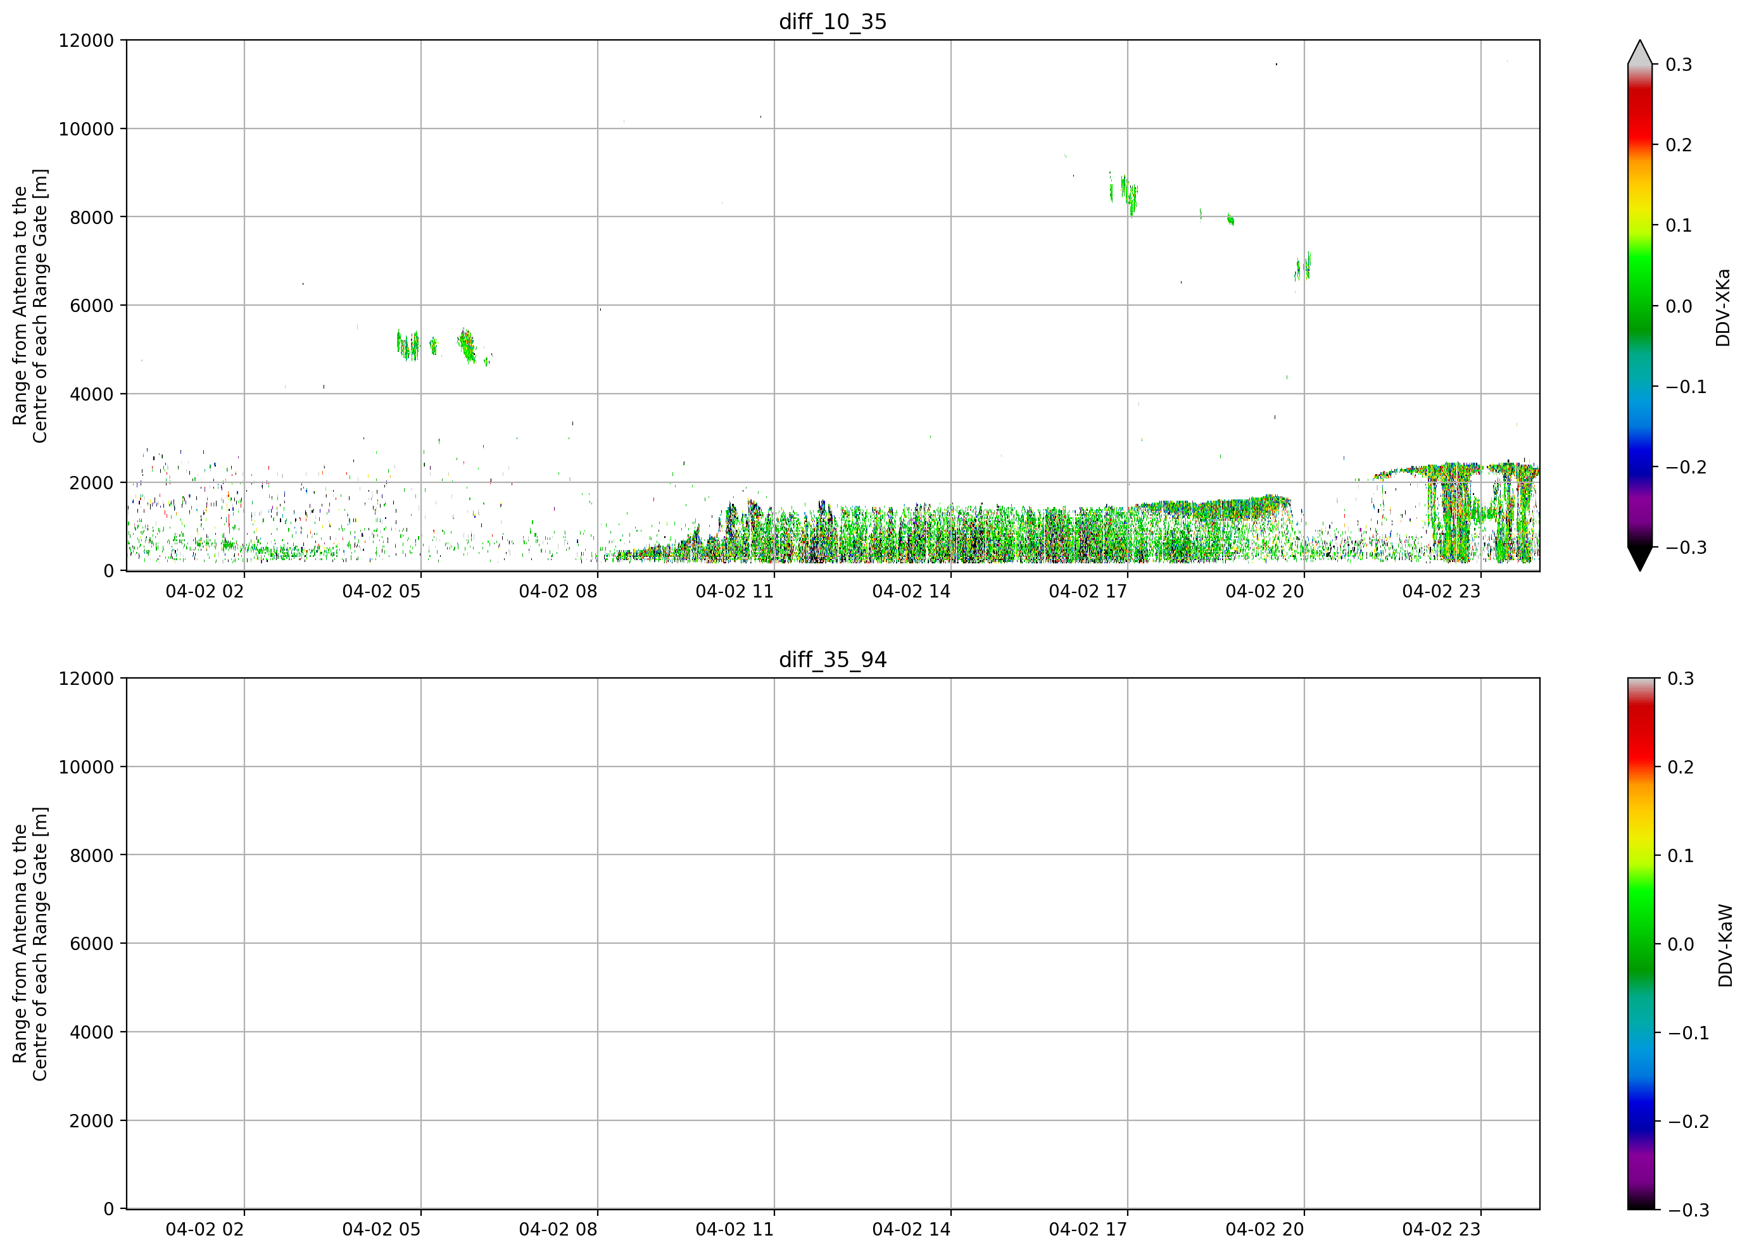The width and height of the screenshot is (1747, 1252).
Task: Click the "diff_10_35" plot title
Action: pos(833,22)
